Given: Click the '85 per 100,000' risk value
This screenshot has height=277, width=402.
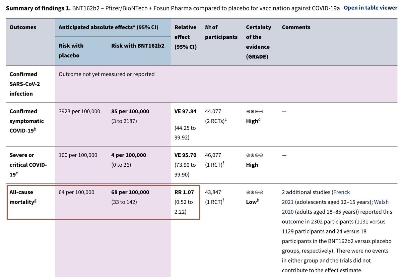Looking at the screenshot, I should pyautogui.click(x=130, y=111).
